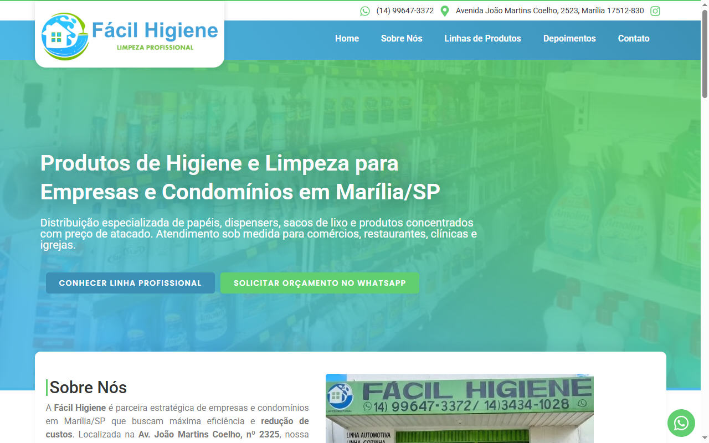
Task: Click the vertical scrollbar thumb
Action: (705, 54)
